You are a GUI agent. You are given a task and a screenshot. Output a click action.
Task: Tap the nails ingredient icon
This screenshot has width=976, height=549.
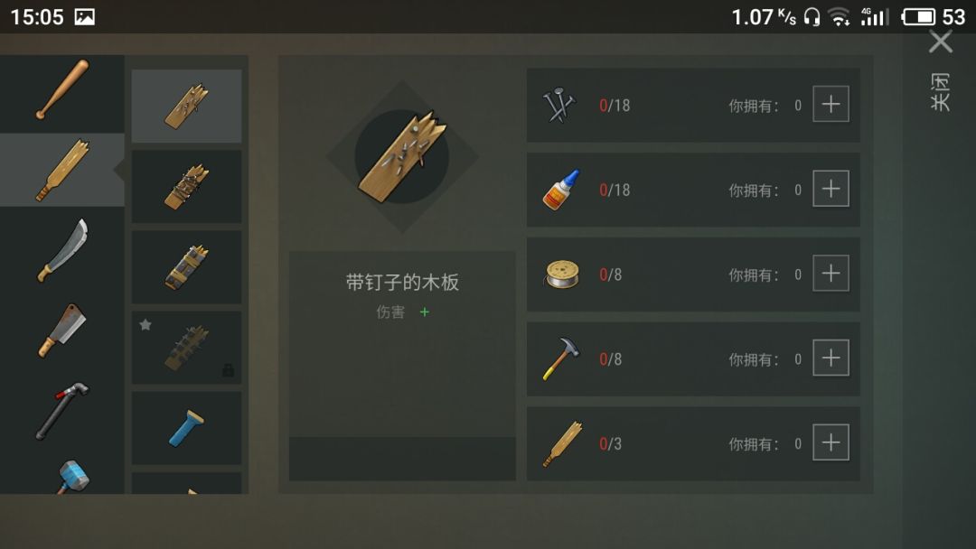click(560, 105)
